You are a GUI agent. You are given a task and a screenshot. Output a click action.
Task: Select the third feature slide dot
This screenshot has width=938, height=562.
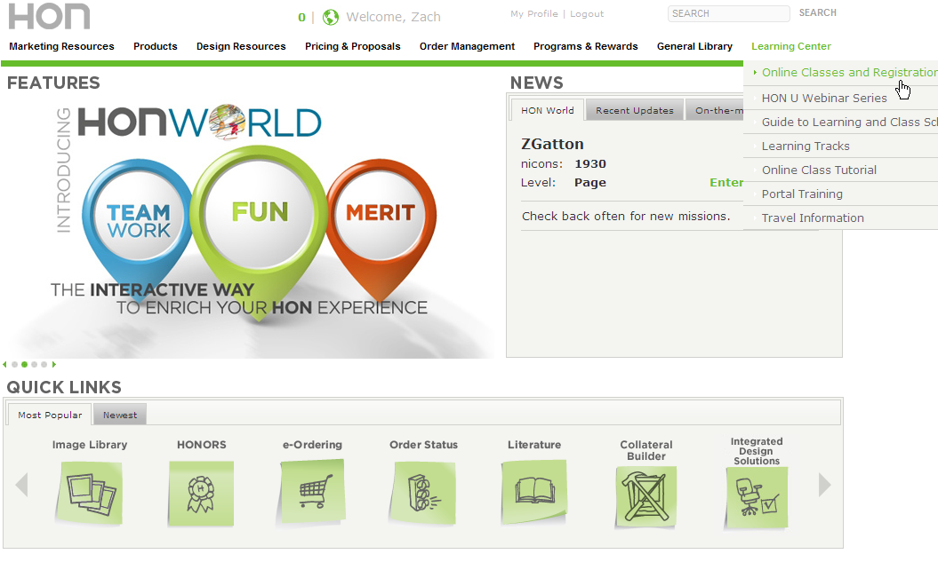pos(34,364)
